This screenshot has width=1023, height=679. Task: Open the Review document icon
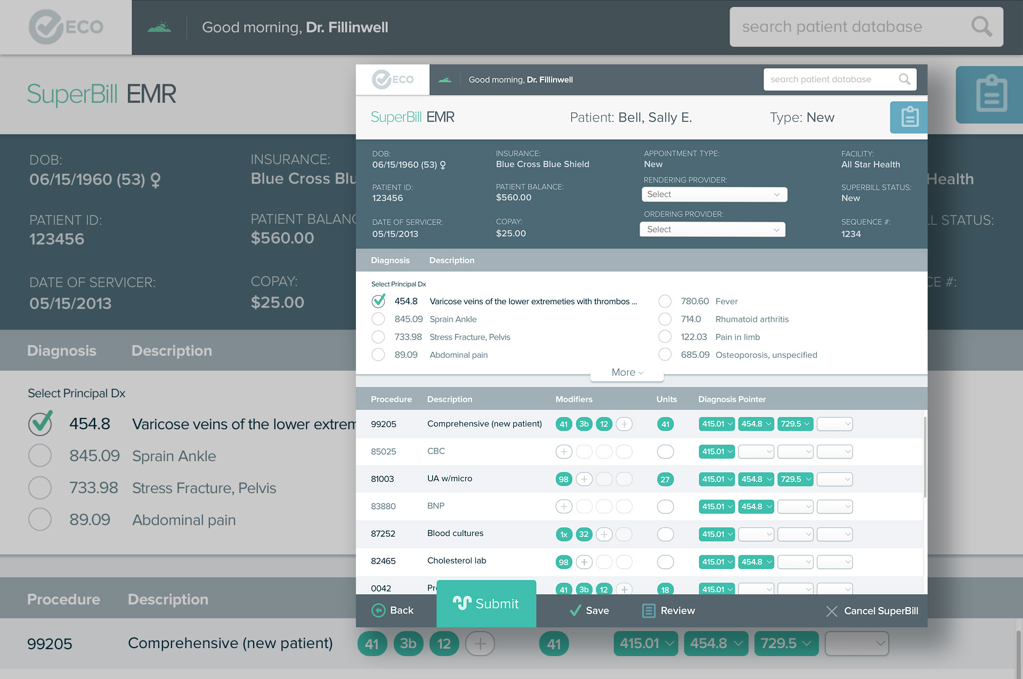click(x=648, y=610)
